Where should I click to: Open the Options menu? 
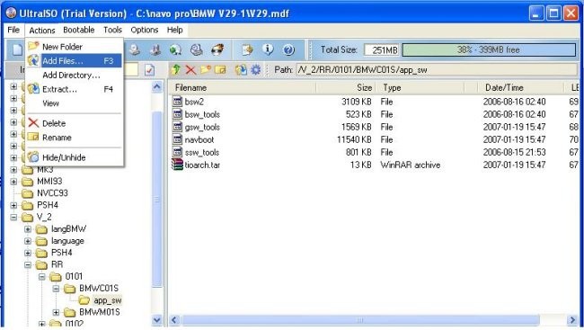145,30
